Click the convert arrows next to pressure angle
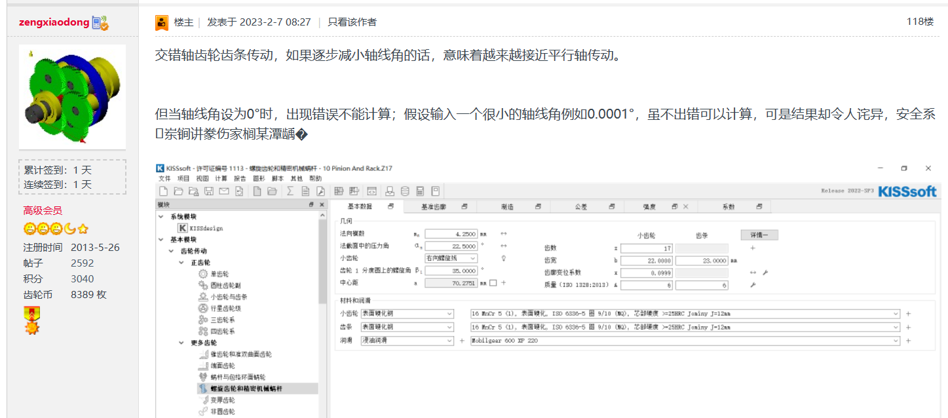948x418 pixels. 504,246
